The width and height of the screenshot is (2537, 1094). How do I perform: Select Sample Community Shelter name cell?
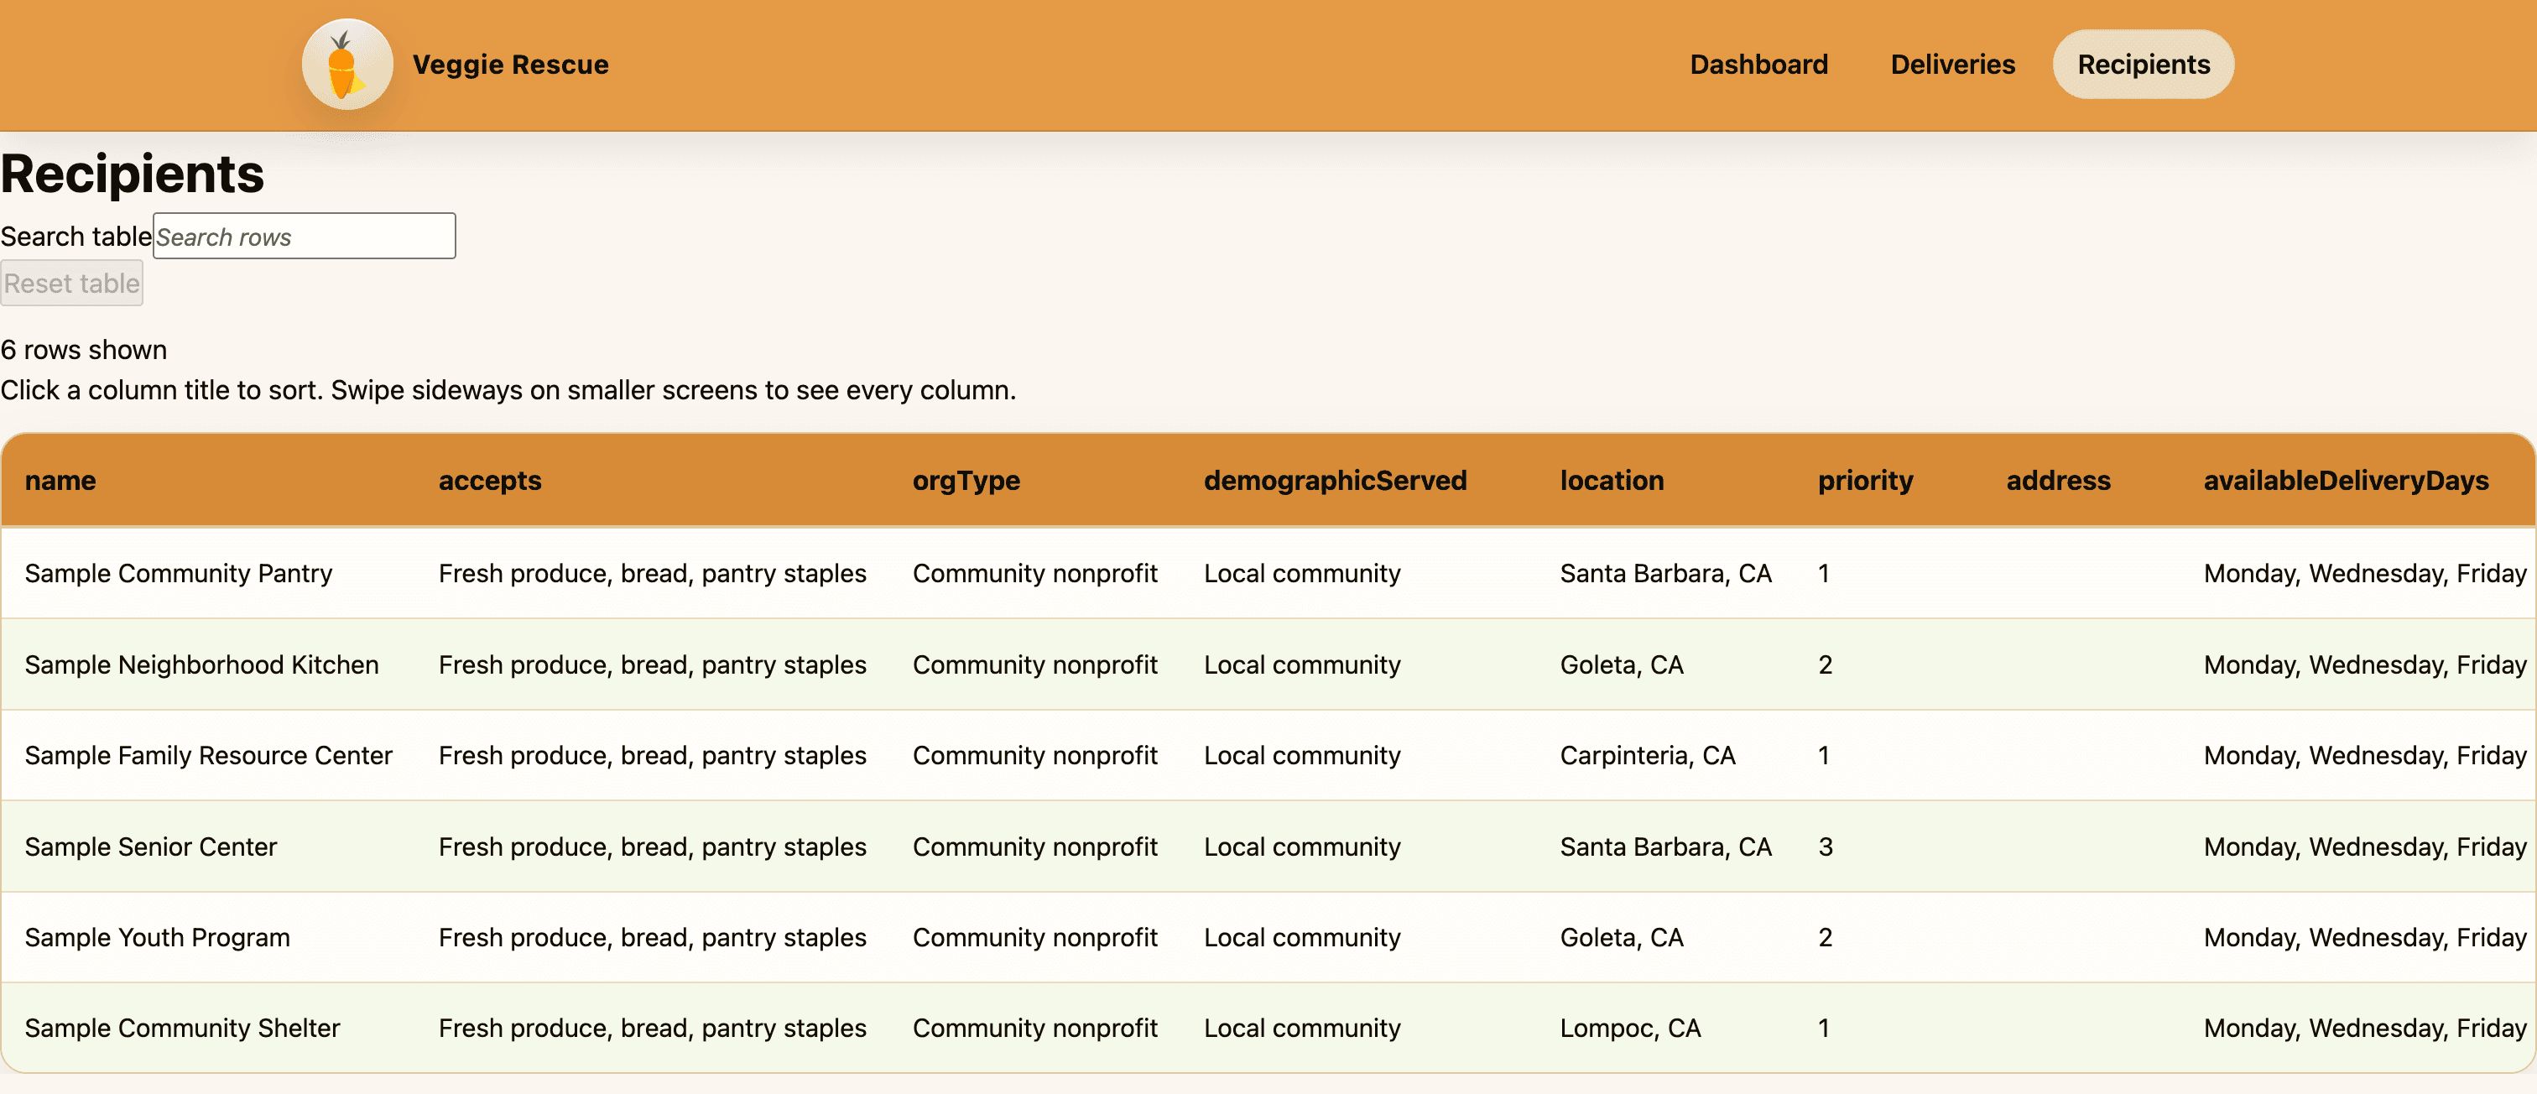tap(182, 1028)
